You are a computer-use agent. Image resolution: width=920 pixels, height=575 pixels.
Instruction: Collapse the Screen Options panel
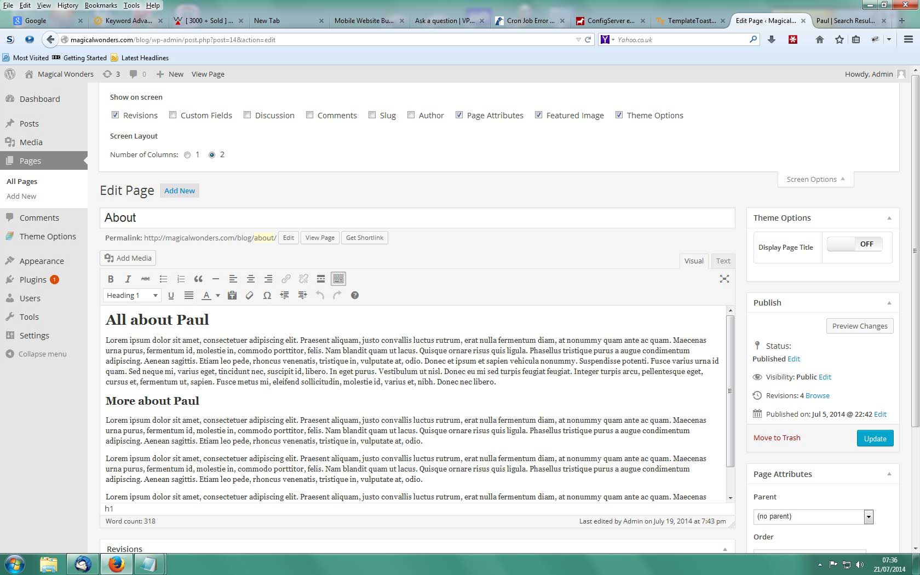coord(815,180)
